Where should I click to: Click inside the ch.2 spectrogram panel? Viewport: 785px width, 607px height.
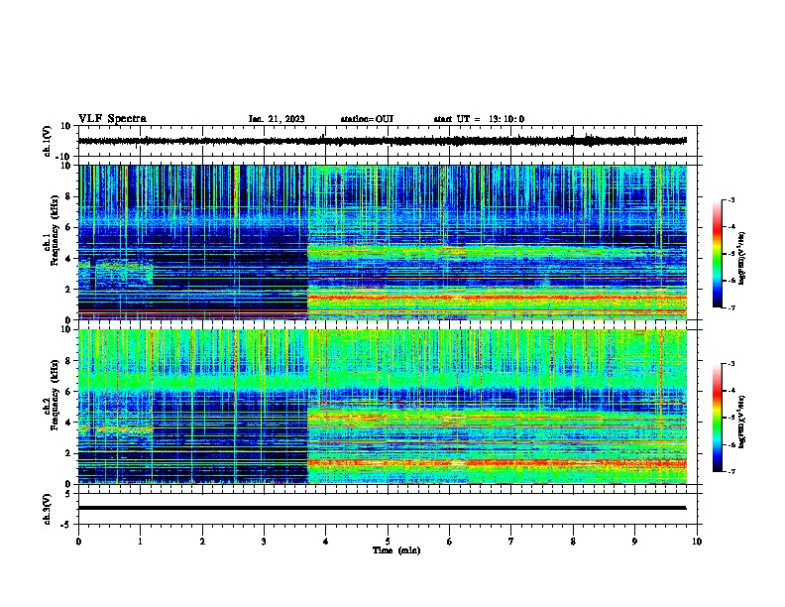coord(382,407)
